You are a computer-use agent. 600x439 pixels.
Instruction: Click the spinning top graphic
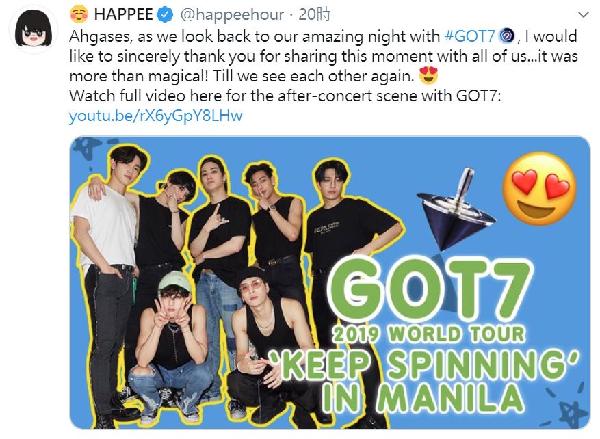(x=454, y=209)
